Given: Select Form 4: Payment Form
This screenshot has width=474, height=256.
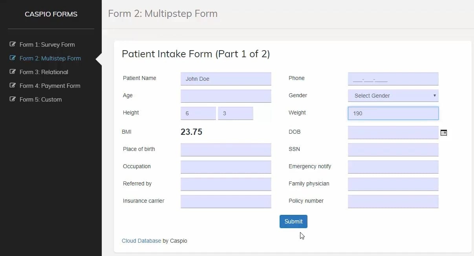Looking at the screenshot, I should [50, 86].
